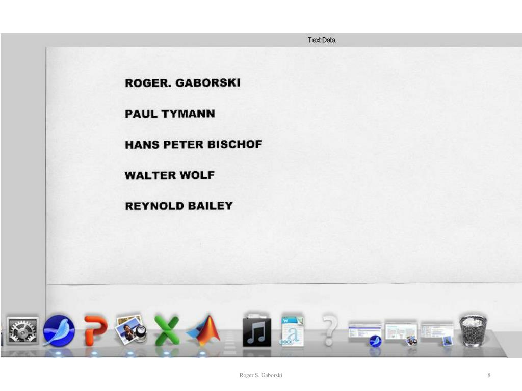Click the question mark icon in dock
The image size is (522, 391).
tap(329, 330)
